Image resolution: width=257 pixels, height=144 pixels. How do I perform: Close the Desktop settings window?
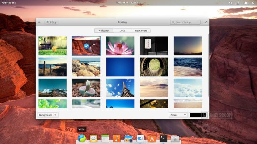[39, 22]
